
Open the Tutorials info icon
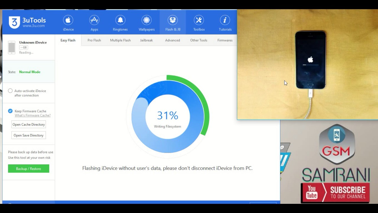[x=225, y=20]
